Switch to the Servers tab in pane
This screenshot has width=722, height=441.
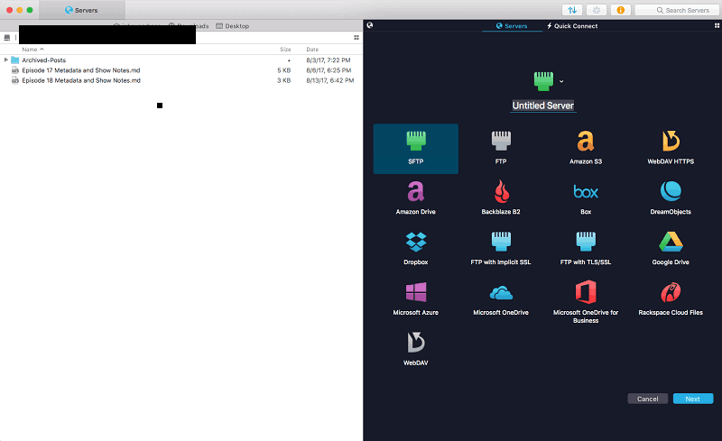(512, 26)
